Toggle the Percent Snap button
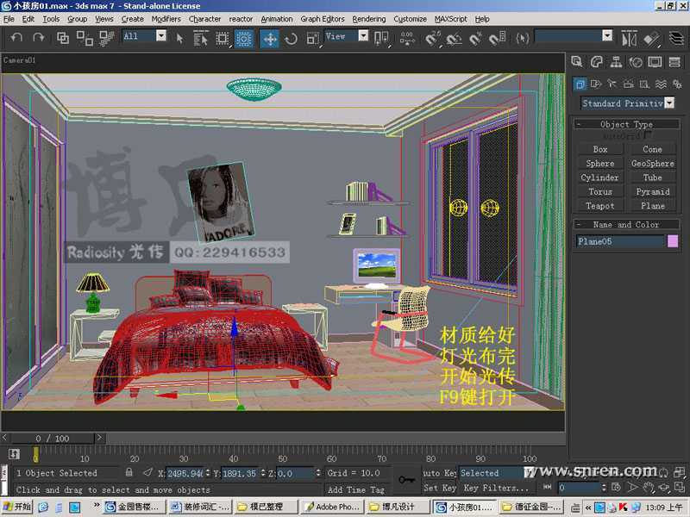This screenshot has width=690, height=517. [x=475, y=39]
